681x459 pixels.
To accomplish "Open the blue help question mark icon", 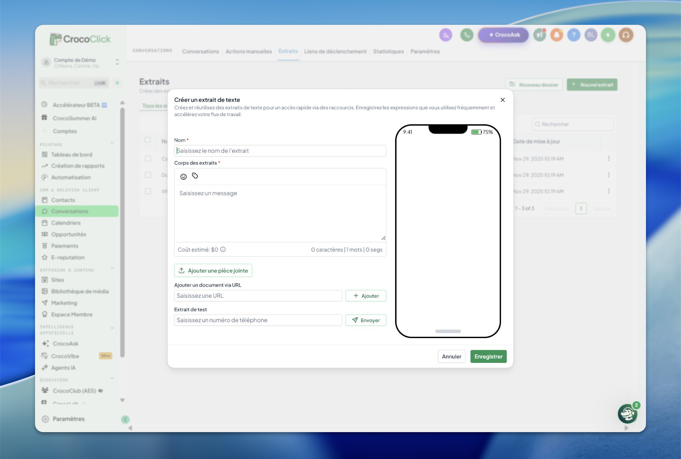I will coord(574,35).
